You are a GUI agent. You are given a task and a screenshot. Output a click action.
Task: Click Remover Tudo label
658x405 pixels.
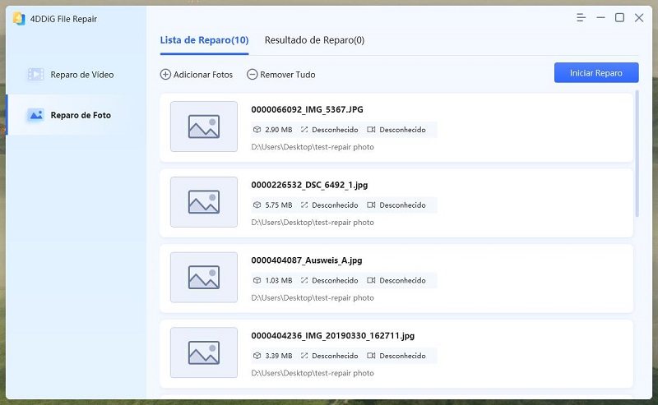(x=287, y=75)
